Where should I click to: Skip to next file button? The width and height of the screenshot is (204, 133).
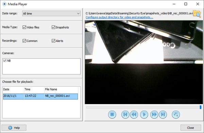[163, 115]
